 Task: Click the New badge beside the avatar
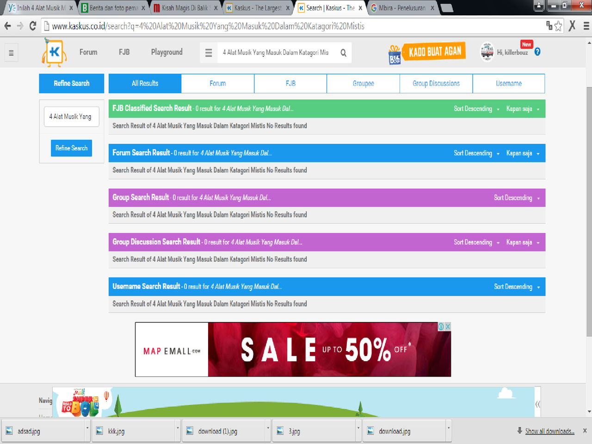pos(527,44)
